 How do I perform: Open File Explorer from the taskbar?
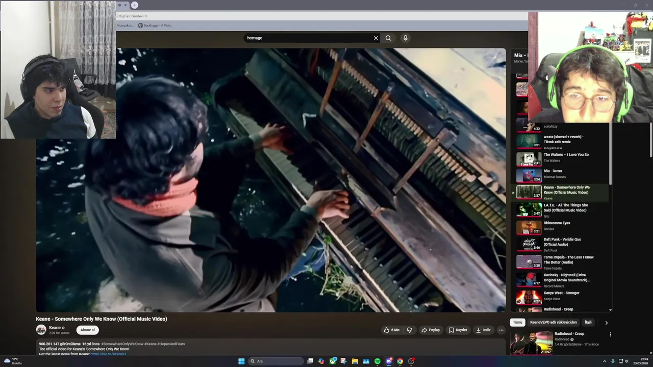355,361
